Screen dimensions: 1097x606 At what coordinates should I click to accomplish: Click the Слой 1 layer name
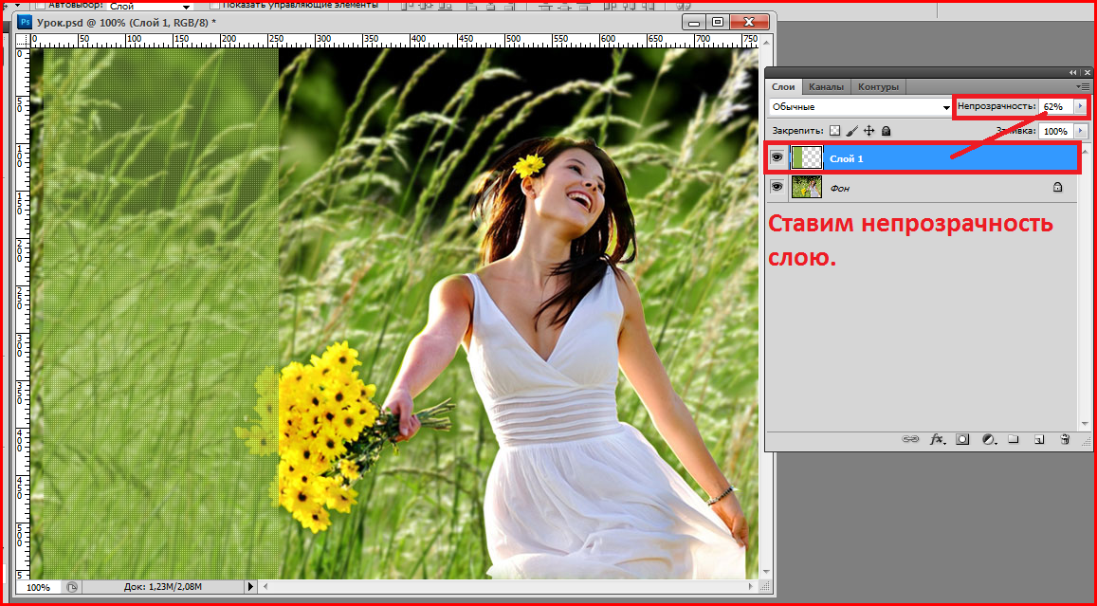click(x=847, y=158)
